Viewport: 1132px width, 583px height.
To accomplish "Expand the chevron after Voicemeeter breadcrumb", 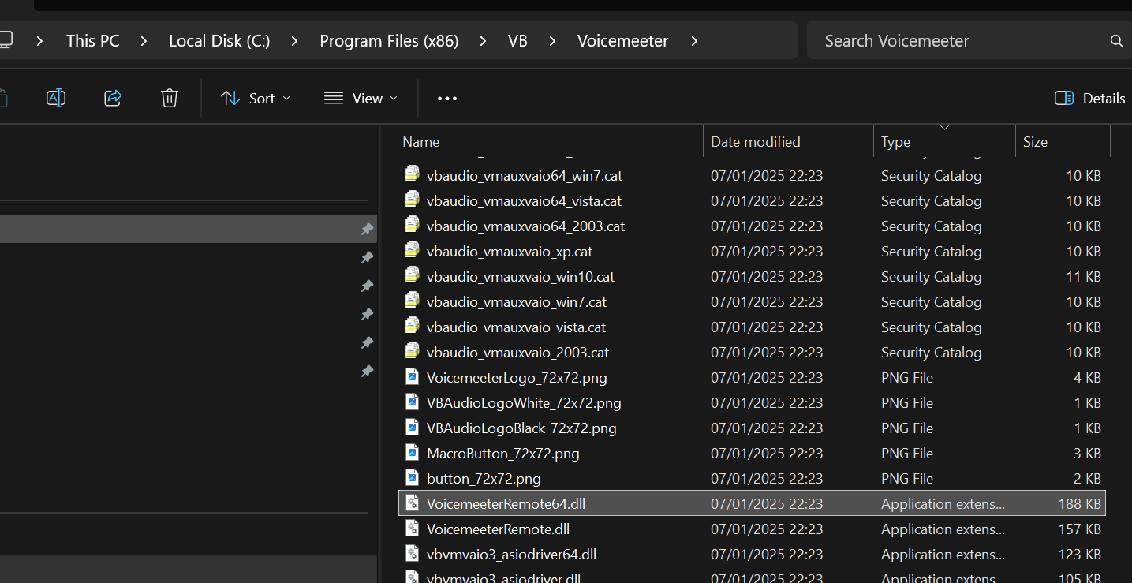I will [694, 41].
